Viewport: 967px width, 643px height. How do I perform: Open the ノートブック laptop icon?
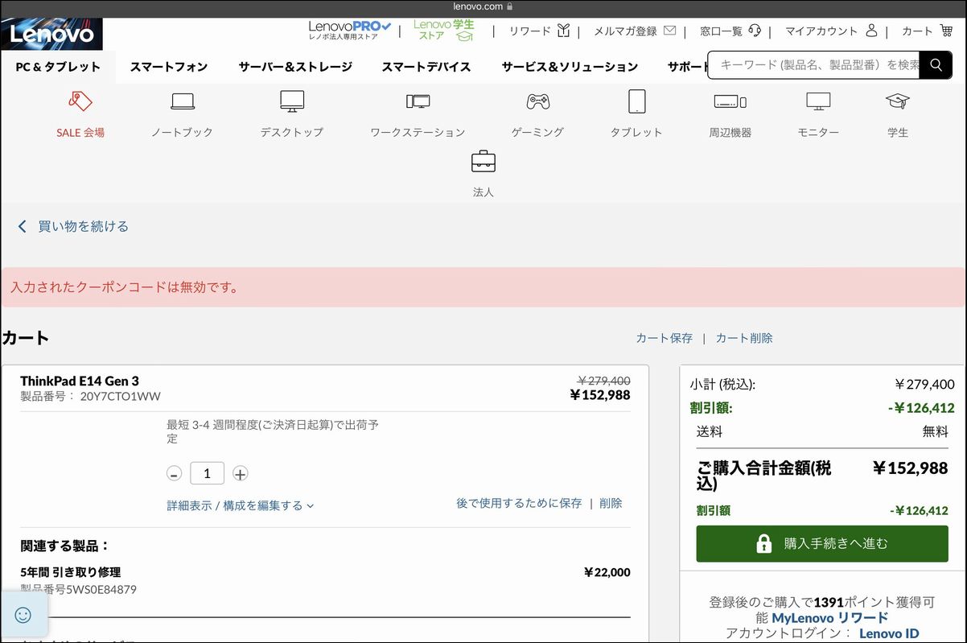[x=183, y=101]
